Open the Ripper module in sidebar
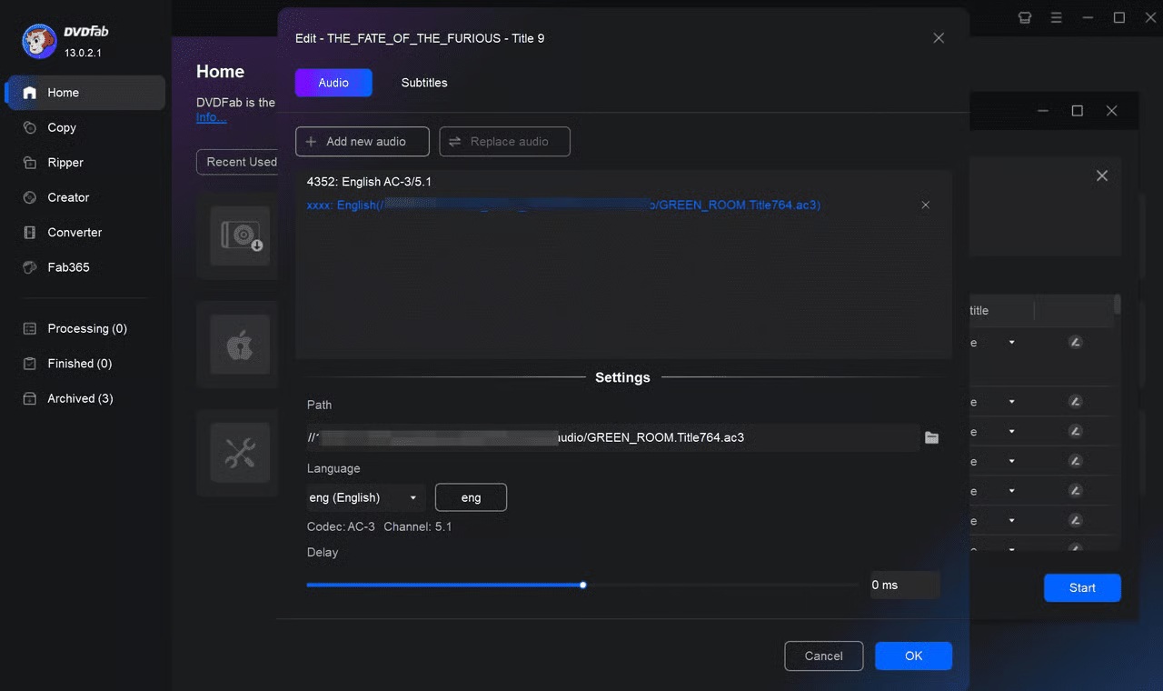1163x691 pixels. [65, 163]
